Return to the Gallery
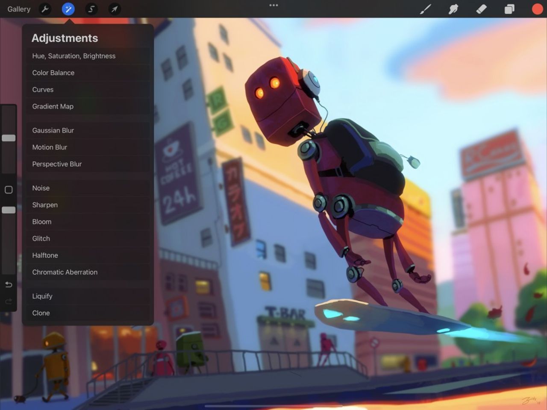This screenshot has width=547, height=410. (18, 9)
